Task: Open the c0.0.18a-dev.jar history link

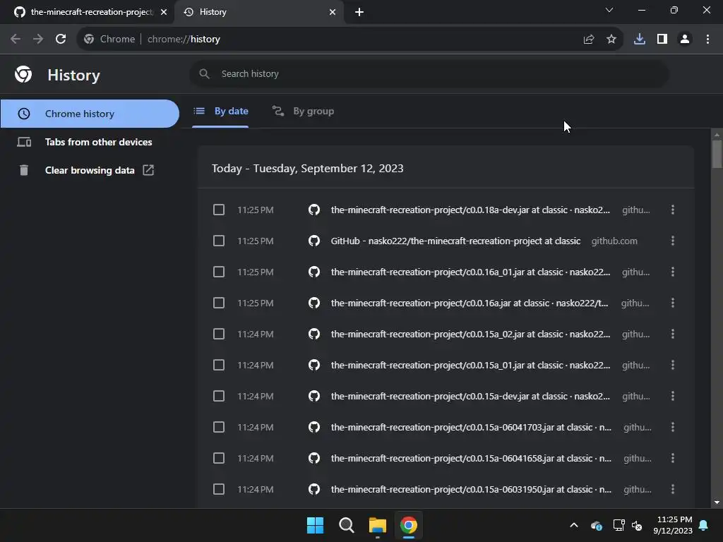Action: [x=470, y=210]
